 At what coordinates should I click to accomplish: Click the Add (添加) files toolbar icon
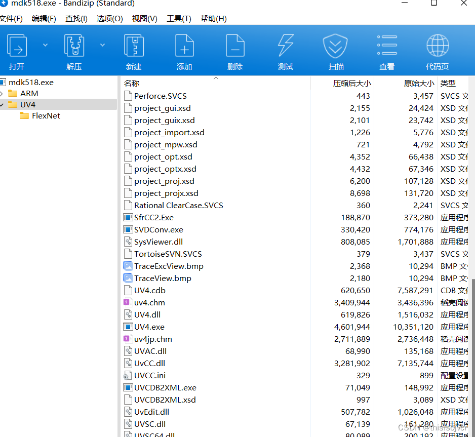[x=184, y=46]
